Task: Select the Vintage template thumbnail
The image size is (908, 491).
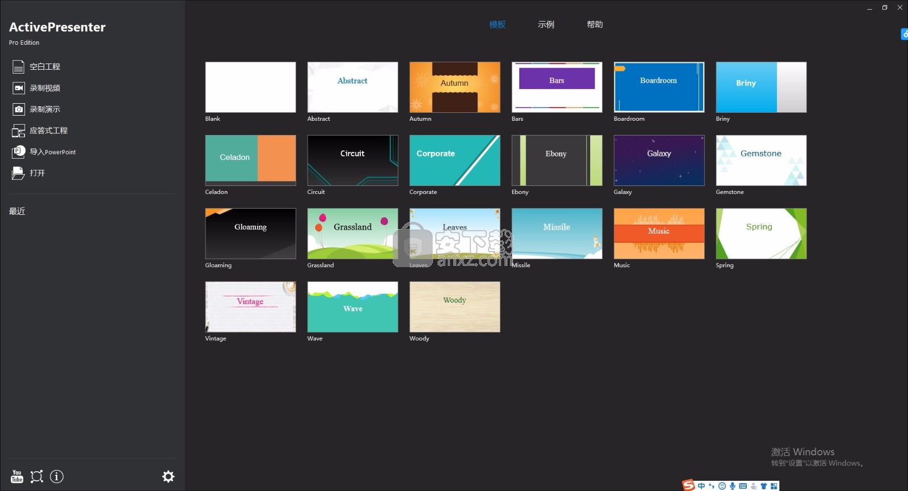Action: [x=250, y=307]
